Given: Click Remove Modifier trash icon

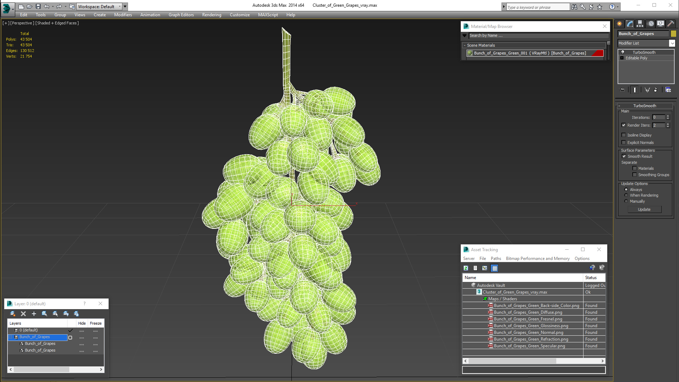Looking at the screenshot, I should (655, 90).
